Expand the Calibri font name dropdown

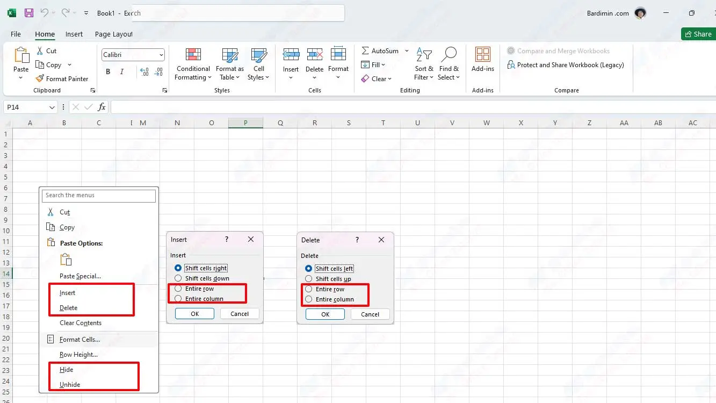pyautogui.click(x=161, y=55)
